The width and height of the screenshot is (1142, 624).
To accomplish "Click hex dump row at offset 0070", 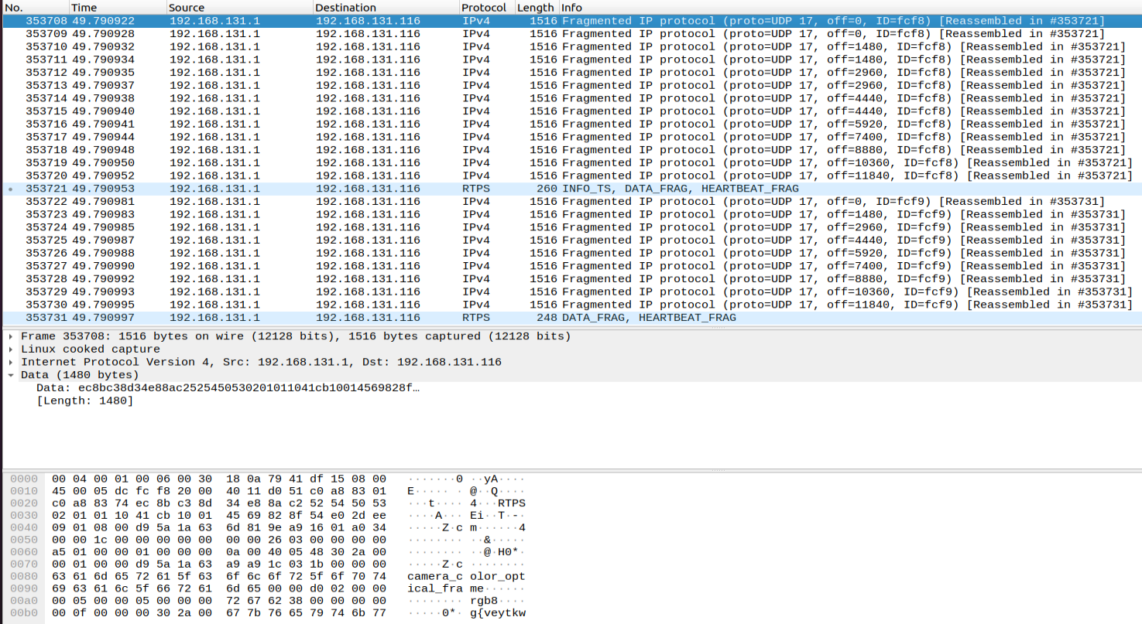I will coord(268,564).
